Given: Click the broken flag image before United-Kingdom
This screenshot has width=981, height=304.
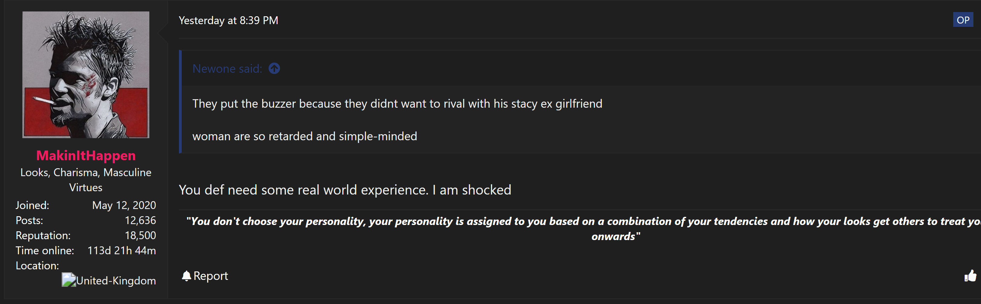Looking at the screenshot, I should (x=69, y=280).
